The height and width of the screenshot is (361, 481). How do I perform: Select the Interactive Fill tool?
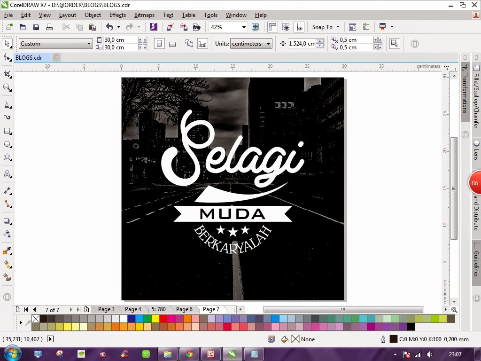click(x=7, y=264)
